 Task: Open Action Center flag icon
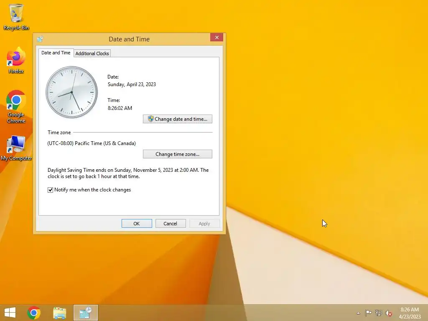(368, 313)
